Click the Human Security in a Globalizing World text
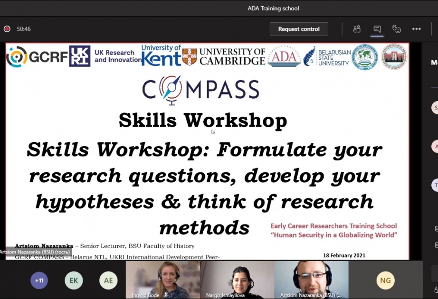Screen dimensions: 438x299 334,235
